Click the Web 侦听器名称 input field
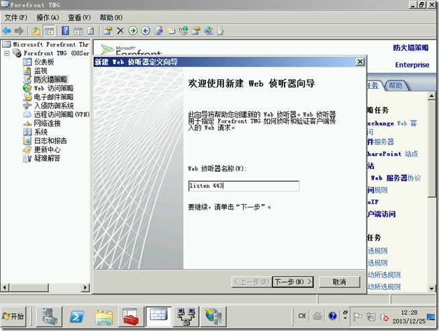Viewport: 439px width, 331px height. click(244, 186)
